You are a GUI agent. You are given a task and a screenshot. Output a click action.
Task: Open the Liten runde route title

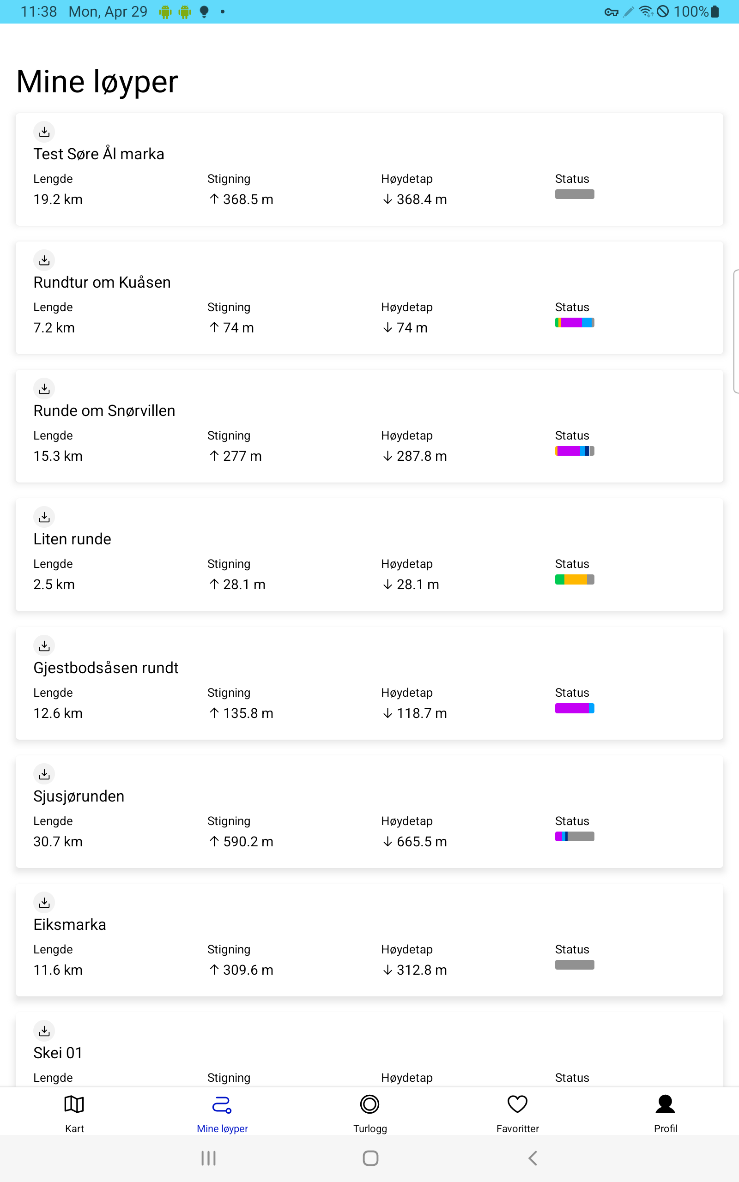pyautogui.click(x=73, y=539)
